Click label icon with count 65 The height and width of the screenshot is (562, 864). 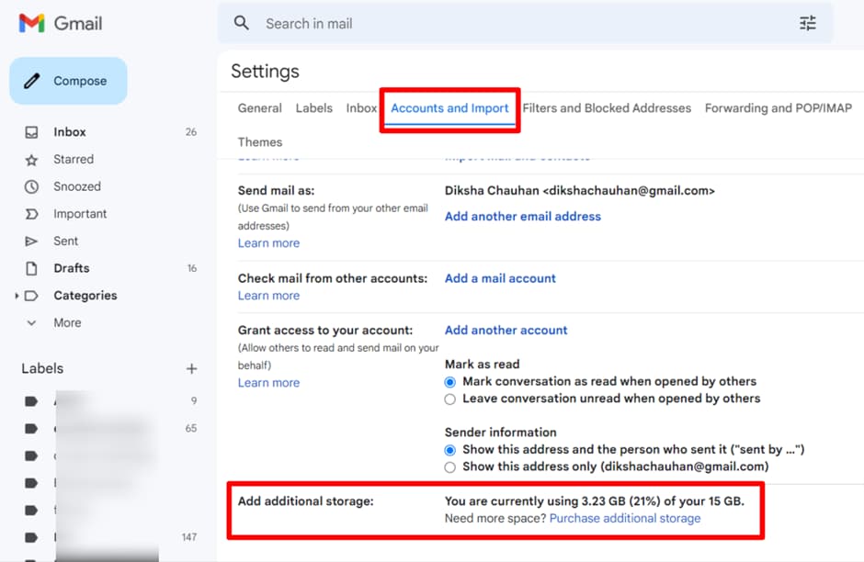[31, 428]
